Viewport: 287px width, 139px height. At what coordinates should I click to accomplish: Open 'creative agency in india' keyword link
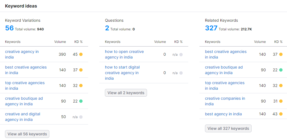coord(22,54)
